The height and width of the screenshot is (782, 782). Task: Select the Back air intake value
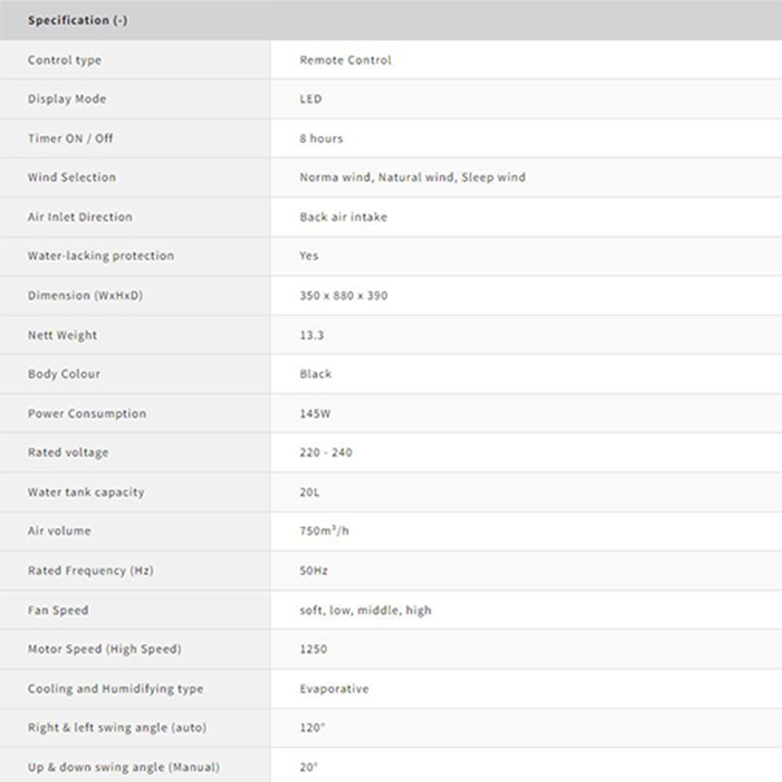(x=343, y=216)
